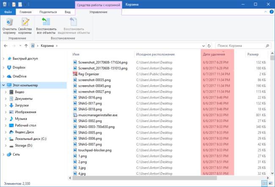Open the quick access toolbar customize dropdown
Image resolution: width=275 pixels, height=187 pixels.
[x=25, y=5]
